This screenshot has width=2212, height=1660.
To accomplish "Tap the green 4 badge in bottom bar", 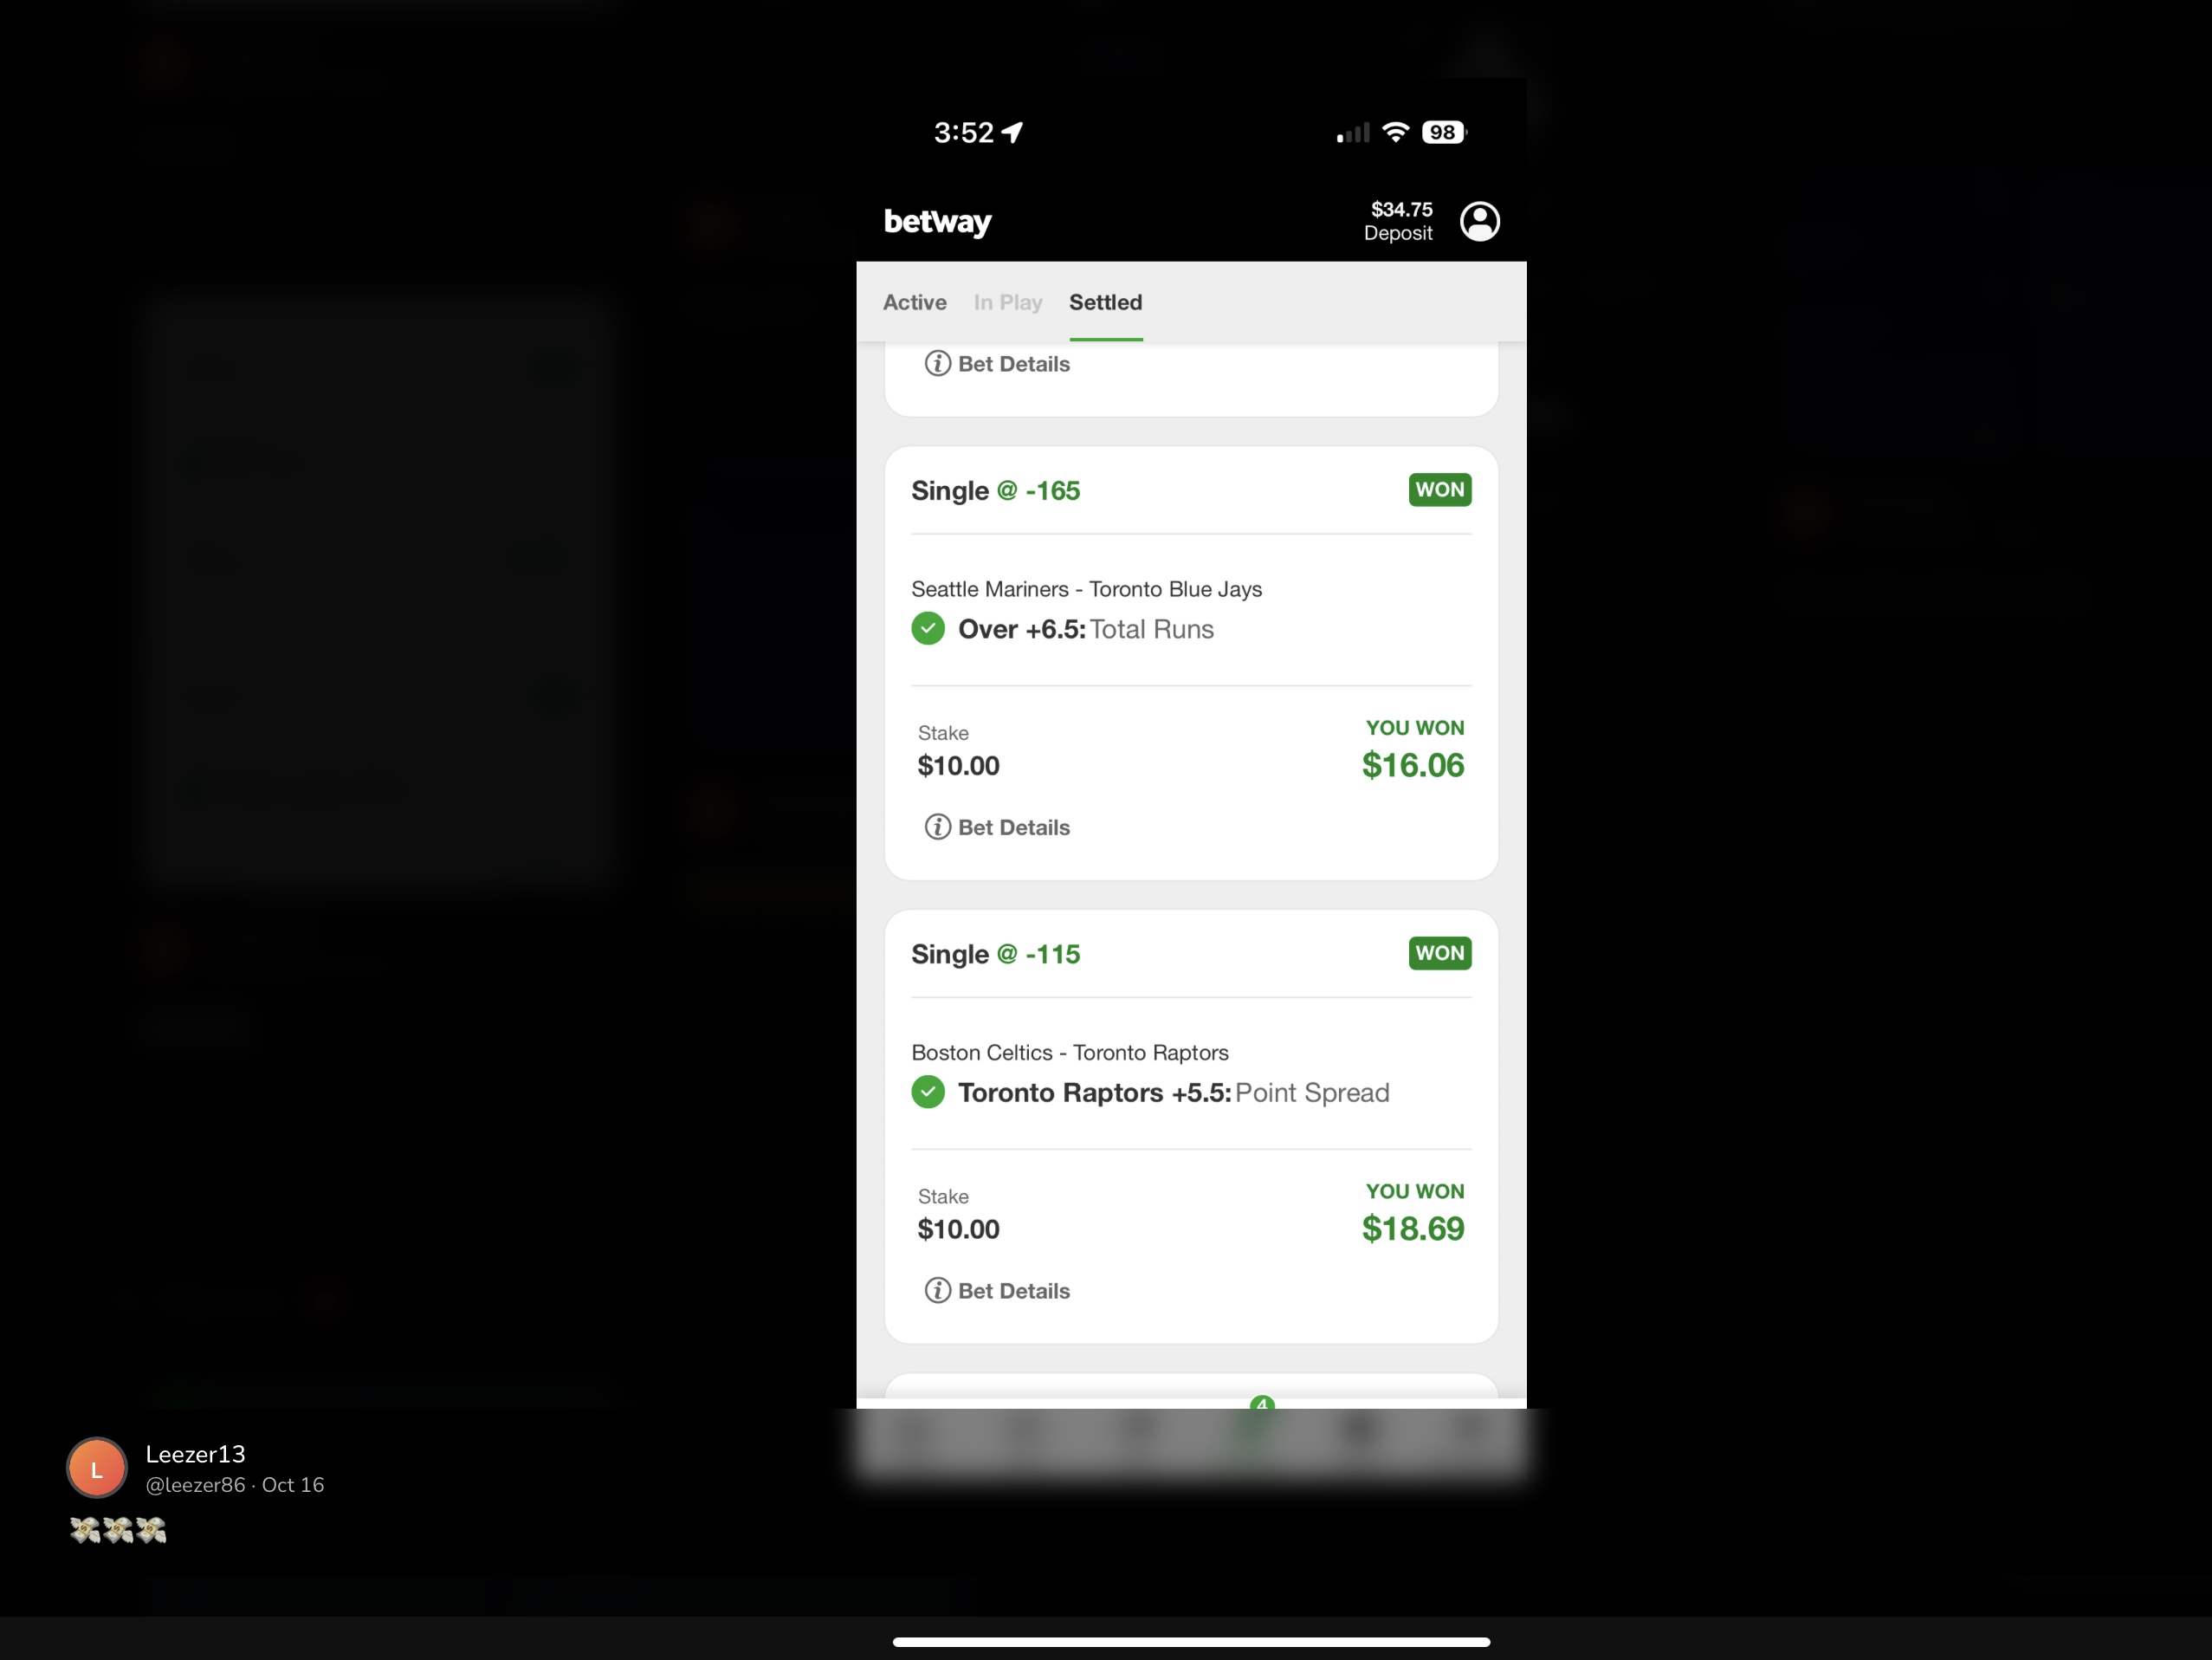I will tap(1262, 1404).
